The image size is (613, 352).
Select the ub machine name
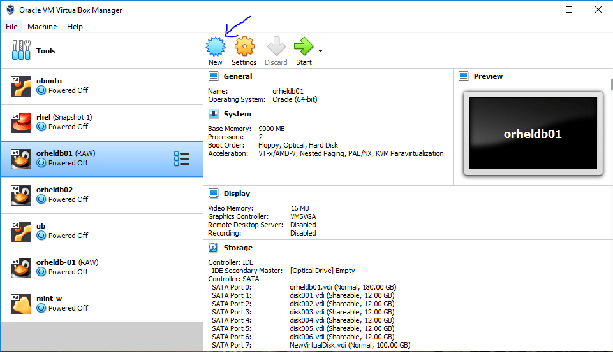[x=41, y=226]
